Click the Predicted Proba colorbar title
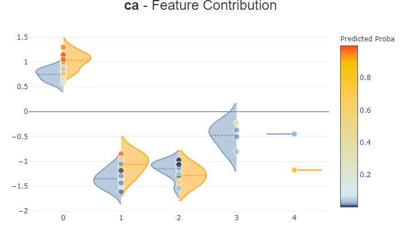The height and width of the screenshot is (230, 401). (367, 39)
